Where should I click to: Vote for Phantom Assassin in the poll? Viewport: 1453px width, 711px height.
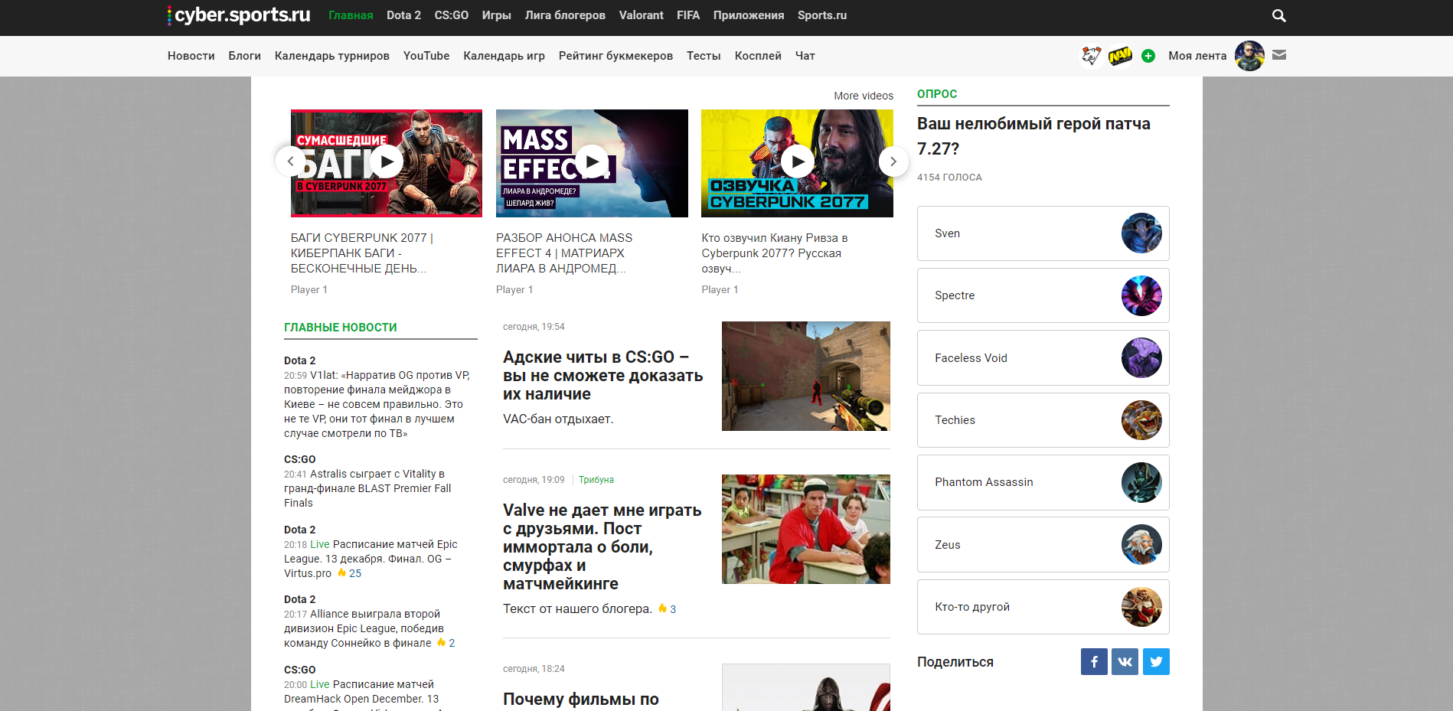(x=1043, y=482)
